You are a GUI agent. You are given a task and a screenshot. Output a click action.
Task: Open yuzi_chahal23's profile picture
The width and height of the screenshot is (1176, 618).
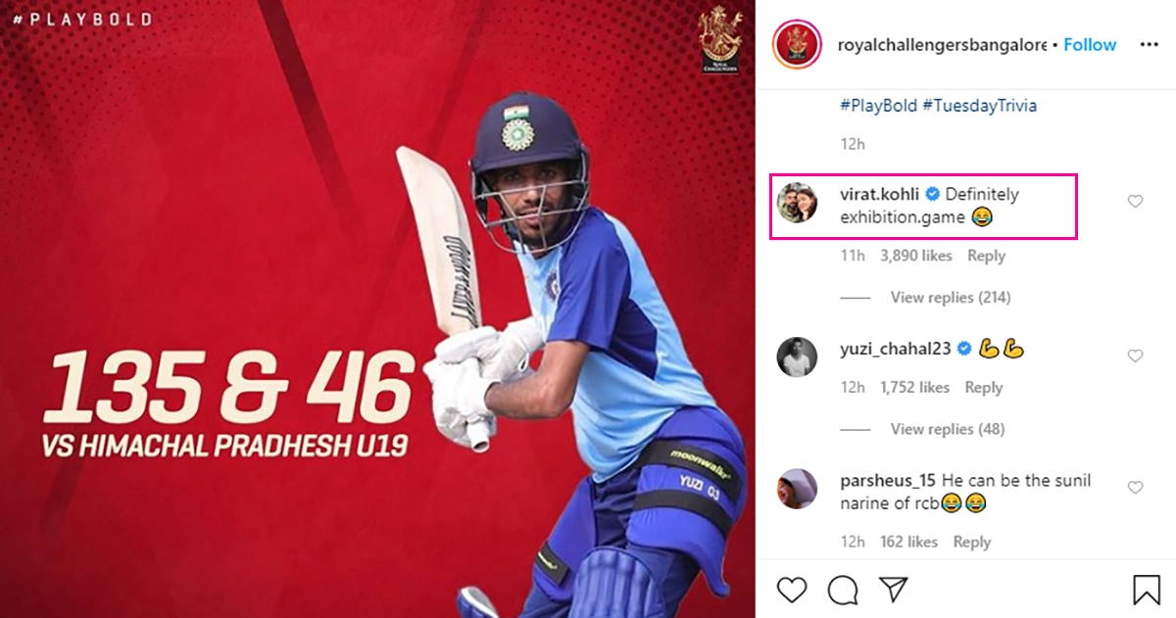coord(797,357)
